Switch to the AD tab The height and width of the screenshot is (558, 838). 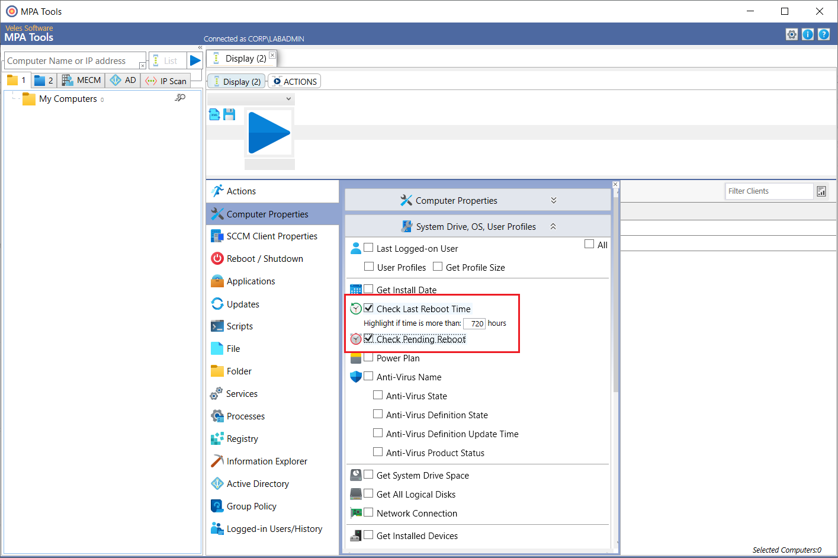click(123, 80)
